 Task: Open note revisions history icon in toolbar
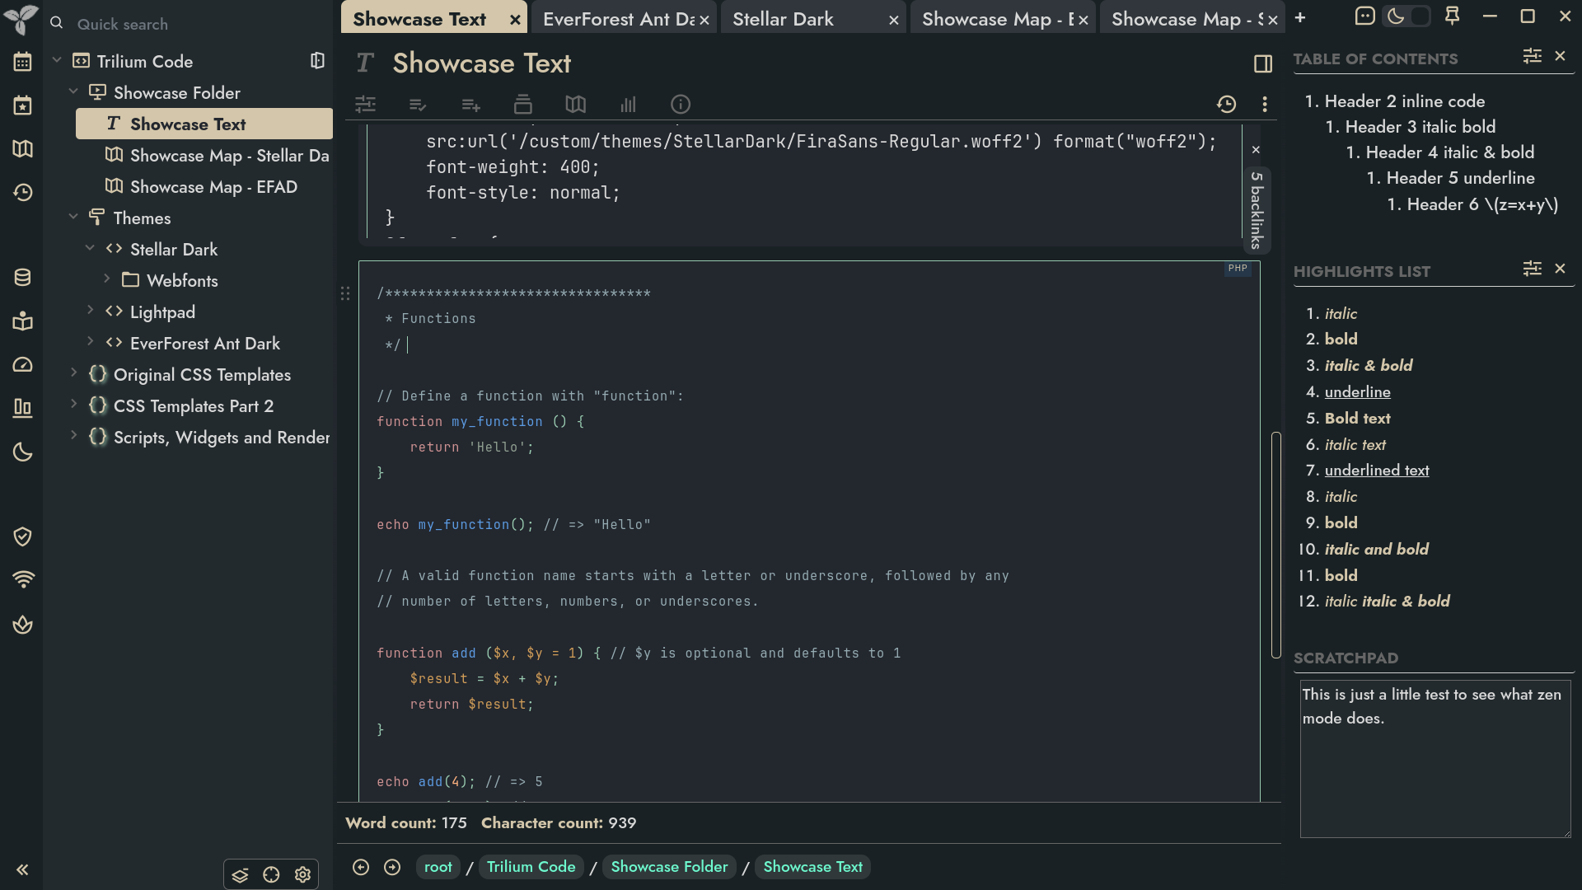[1226, 104]
